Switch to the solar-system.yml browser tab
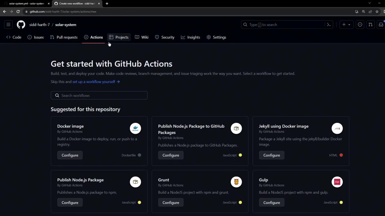Screen dimensions: 385x216 coord(26,4)
